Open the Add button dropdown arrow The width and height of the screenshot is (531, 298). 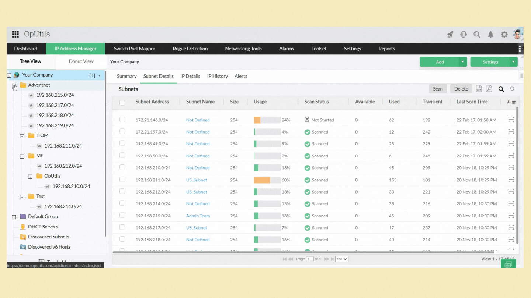(463, 62)
